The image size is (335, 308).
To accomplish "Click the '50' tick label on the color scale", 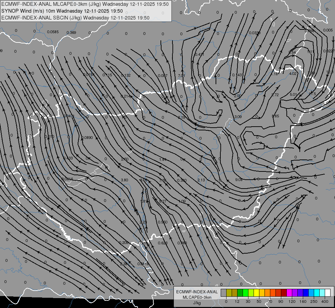I will pyautogui.click(x=259, y=301).
